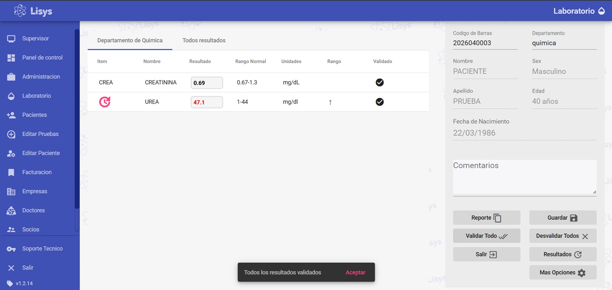This screenshot has height=290, width=612.
Task: Click the Validar Todo button
Action: click(487, 236)
